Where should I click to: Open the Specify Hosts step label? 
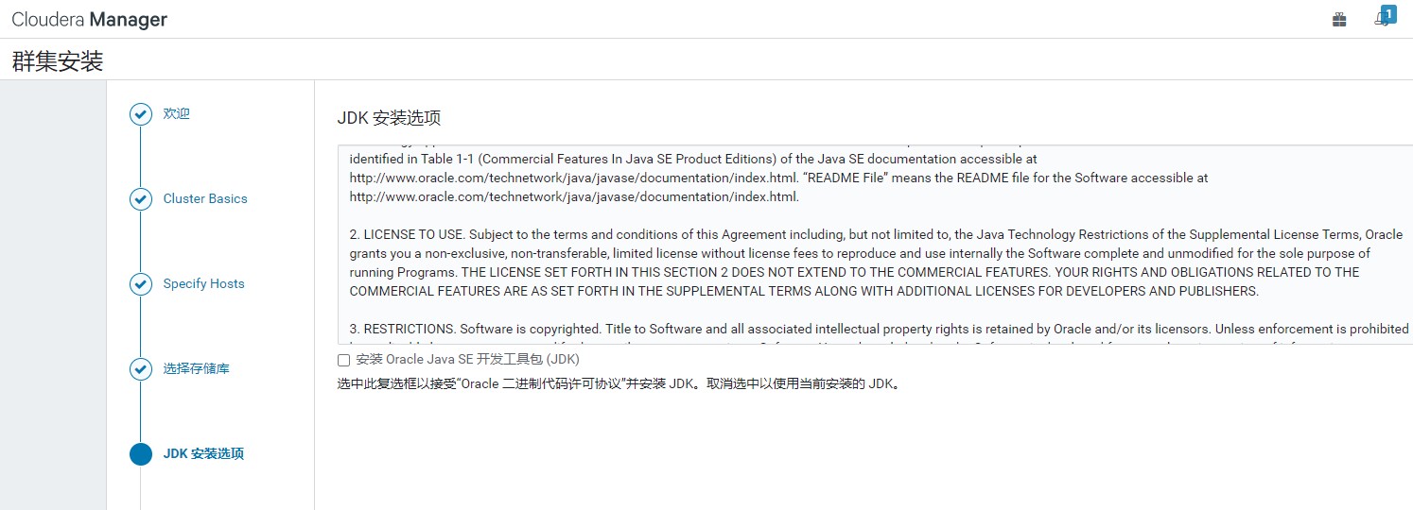203,283
